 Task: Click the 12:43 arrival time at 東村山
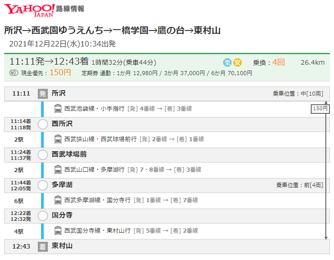pos(21,247)
